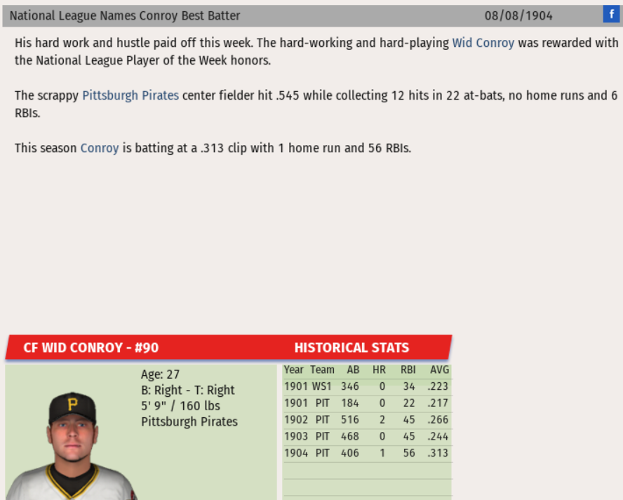Viewport: 623px width, 500px height.
Task: Click the Conroy link in the season sentence
Action: (100, 148)
